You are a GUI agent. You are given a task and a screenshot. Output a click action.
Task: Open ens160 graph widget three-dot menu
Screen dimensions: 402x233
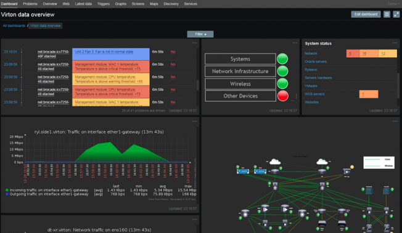(194, 219)
